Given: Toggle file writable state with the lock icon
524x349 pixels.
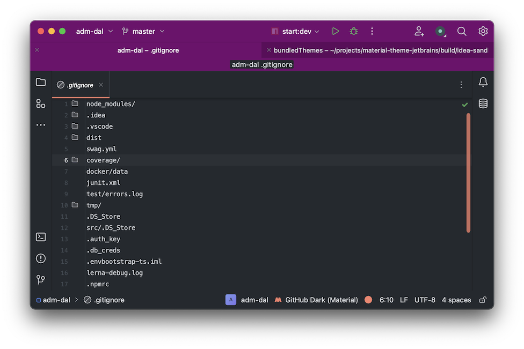Looking at the screenshot, I should tap(482, 300).
